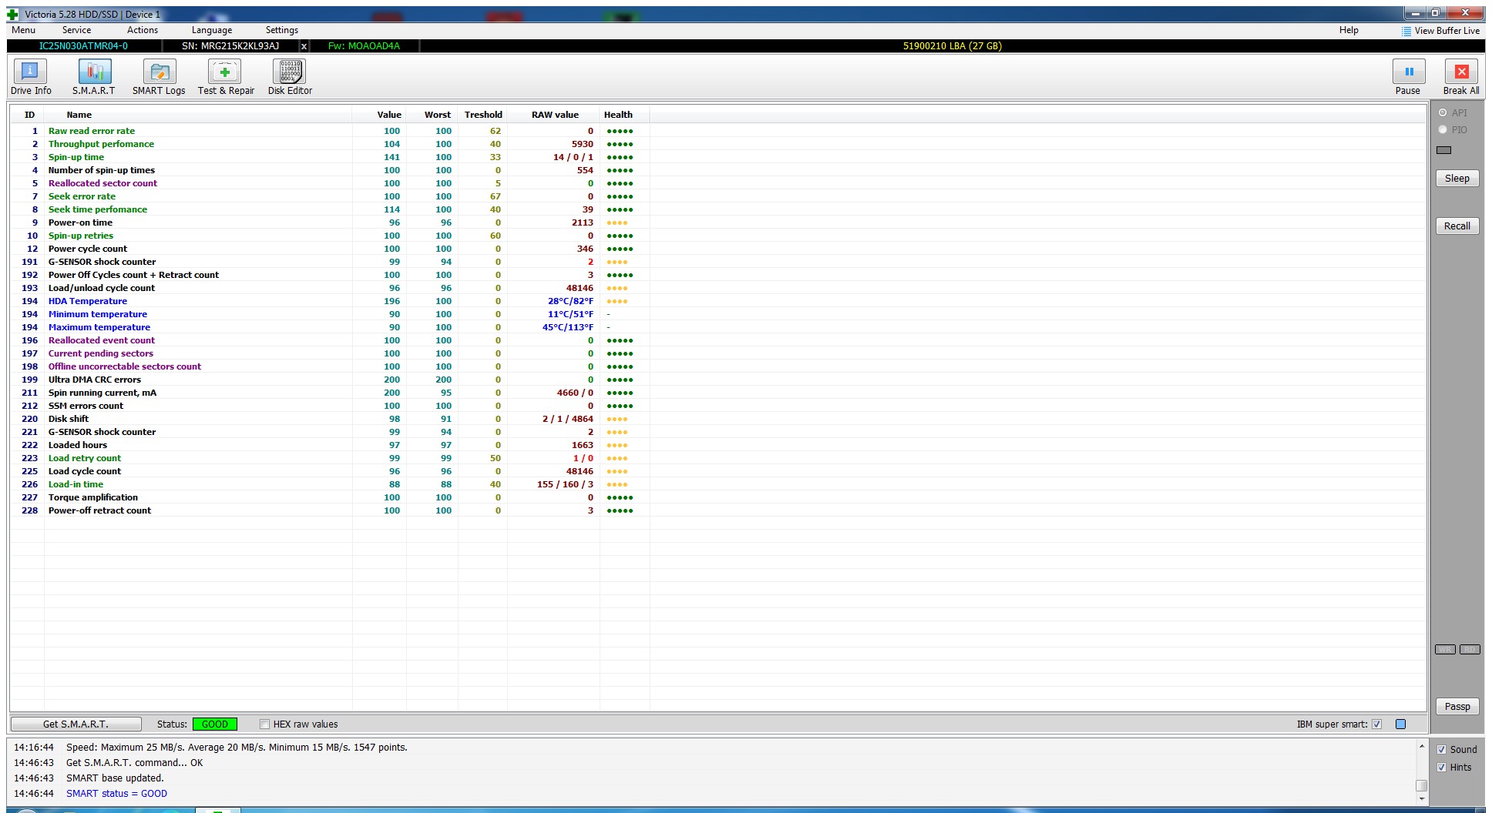Select the Disk shift attribute
The width and height of the screenshot is (1492, 813).
point(330,419)
